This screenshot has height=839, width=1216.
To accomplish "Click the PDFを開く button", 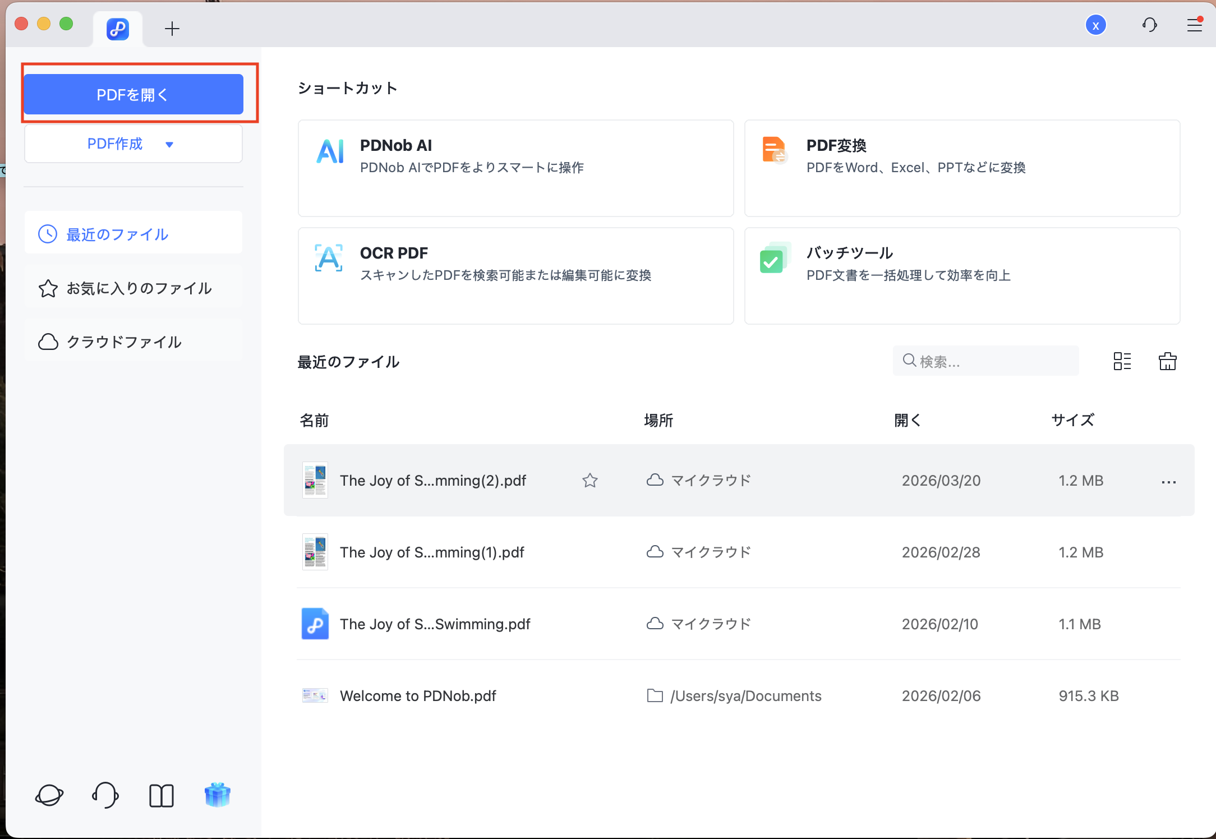I will (x=133, y=94).
